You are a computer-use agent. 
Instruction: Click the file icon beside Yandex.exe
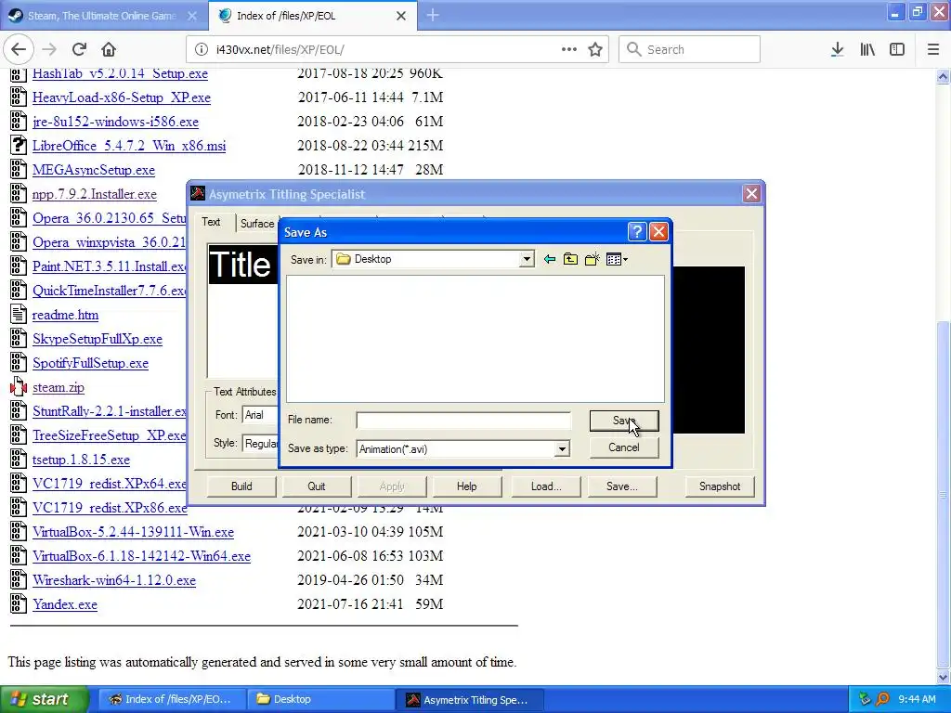pyautogui.click(x=19, y=603)
